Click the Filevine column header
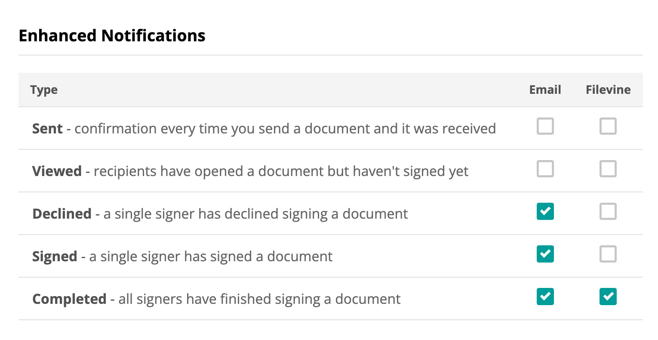The height and width of the screenshot is (340, 658). coord(608,90)
